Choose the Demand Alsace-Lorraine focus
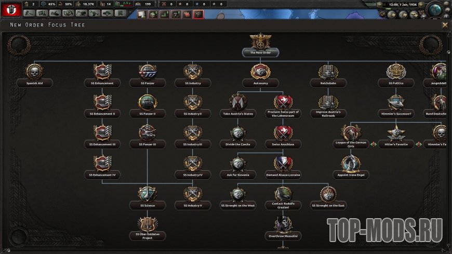The width and height of the screenshot is (452, 254). click(x=283, y=165)
